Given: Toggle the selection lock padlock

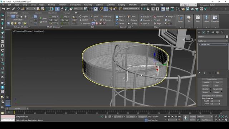Looking at the screenshot, I should pyautogui.click(x=106, y=116).
